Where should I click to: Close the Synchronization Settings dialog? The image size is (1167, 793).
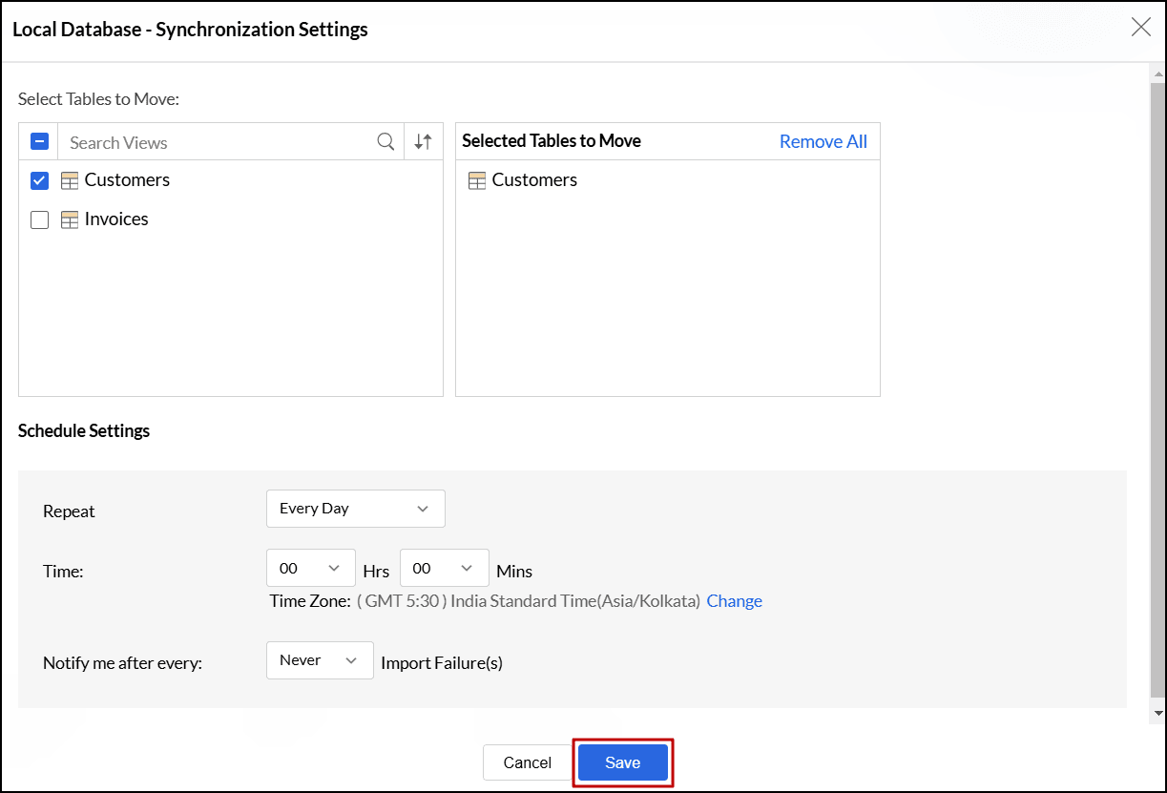[x=1140, y=28]
